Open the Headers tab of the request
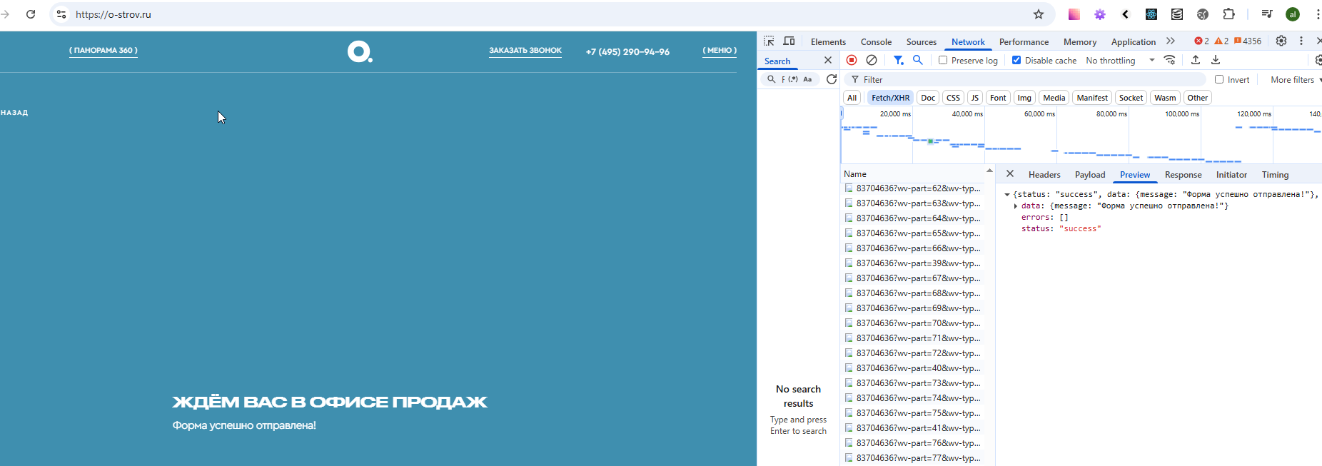1322x466 pixels. click(1044, 175)
